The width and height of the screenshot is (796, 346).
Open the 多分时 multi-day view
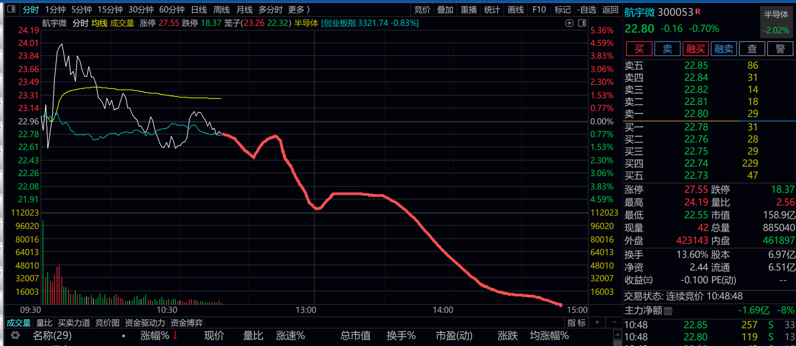click(x=270, y=9)
